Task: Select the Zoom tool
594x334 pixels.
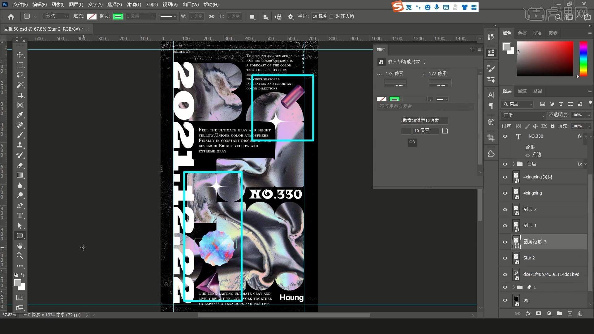Action: tap(20, 256)
